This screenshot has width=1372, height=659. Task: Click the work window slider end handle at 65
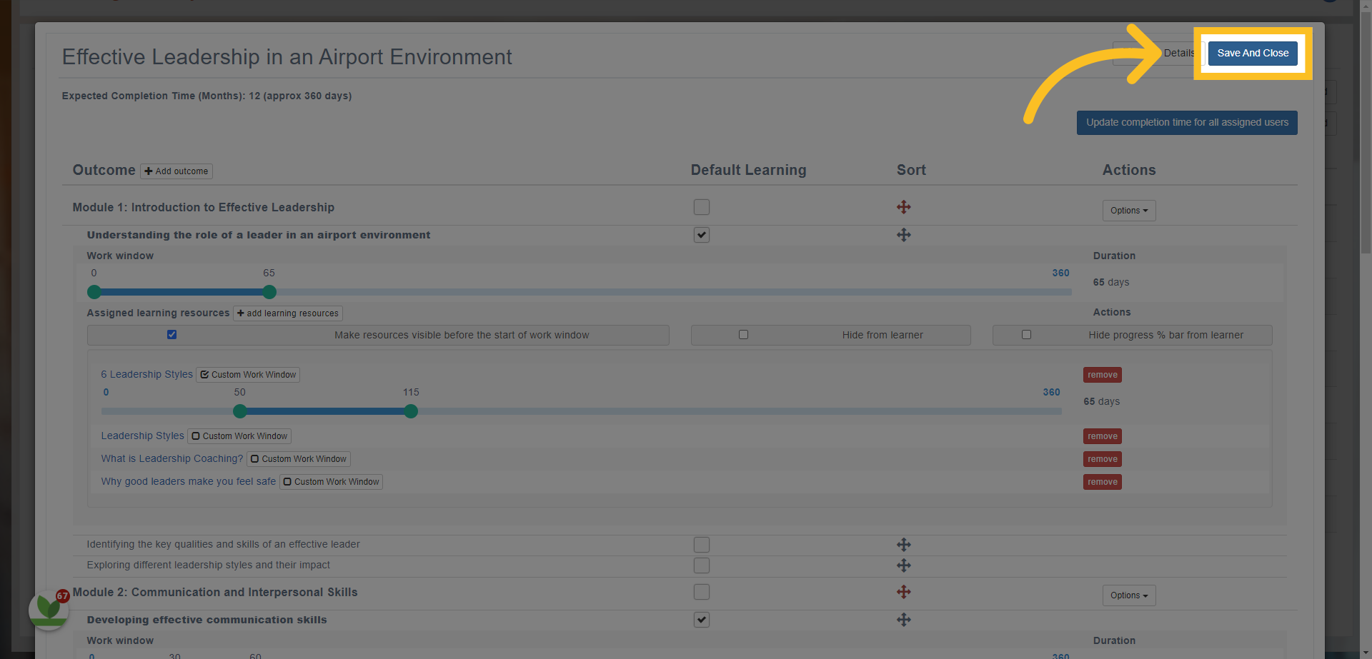pyautogui.click(x=269, y=292)
